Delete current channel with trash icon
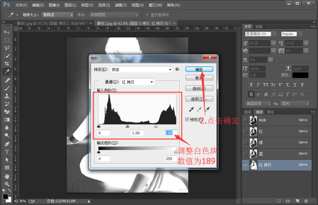Image resolution: width=318 pixels, height=205 pixels. tap(305, 201)
